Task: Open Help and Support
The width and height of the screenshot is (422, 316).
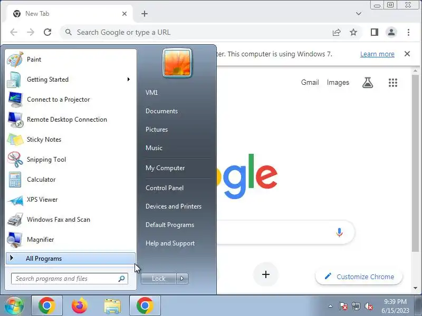Action: coord(170,243)
